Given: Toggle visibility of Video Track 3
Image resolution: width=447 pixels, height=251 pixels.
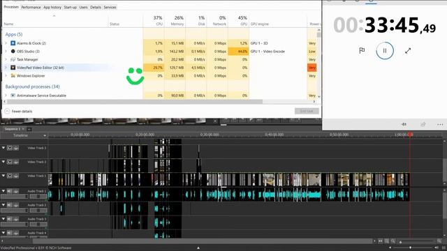Looking at the screenshot, I should [x=10, y=148].
